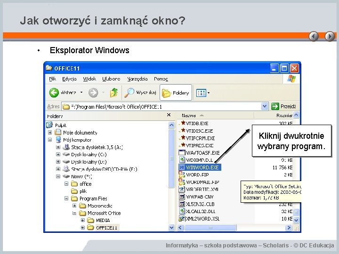Expand Dysk lokalny (C:) node
Screen dimensions: 339x254
click(x=58, y=154)
